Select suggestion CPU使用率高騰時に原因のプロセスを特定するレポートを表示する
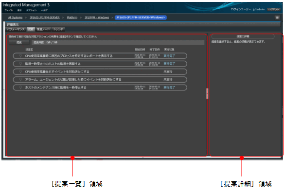285x192 pixels. pyautogui.click(x=100, y=56)
